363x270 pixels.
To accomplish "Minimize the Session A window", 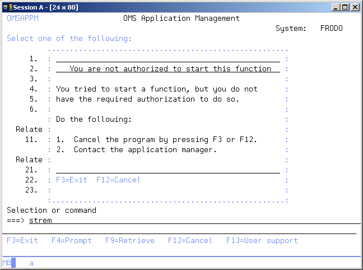I will click(336, 7).
